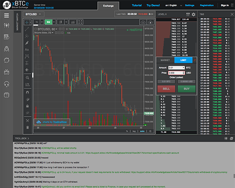Screen dimensions: 235x188
Task: Open the language selector dropdown
Action: [x=173, y=5]
